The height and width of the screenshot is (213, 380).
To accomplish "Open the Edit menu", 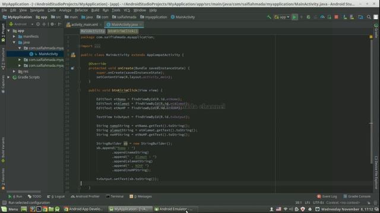I will point(13,10).
